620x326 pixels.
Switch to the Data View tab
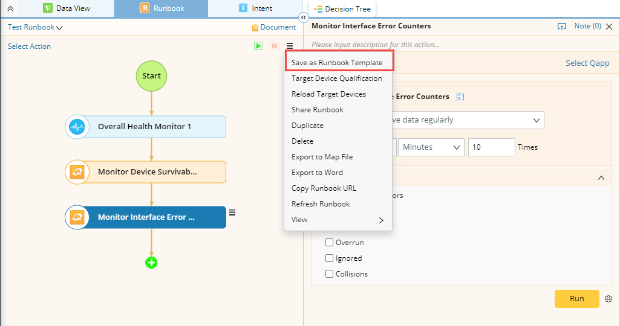[x=67, y=8]
